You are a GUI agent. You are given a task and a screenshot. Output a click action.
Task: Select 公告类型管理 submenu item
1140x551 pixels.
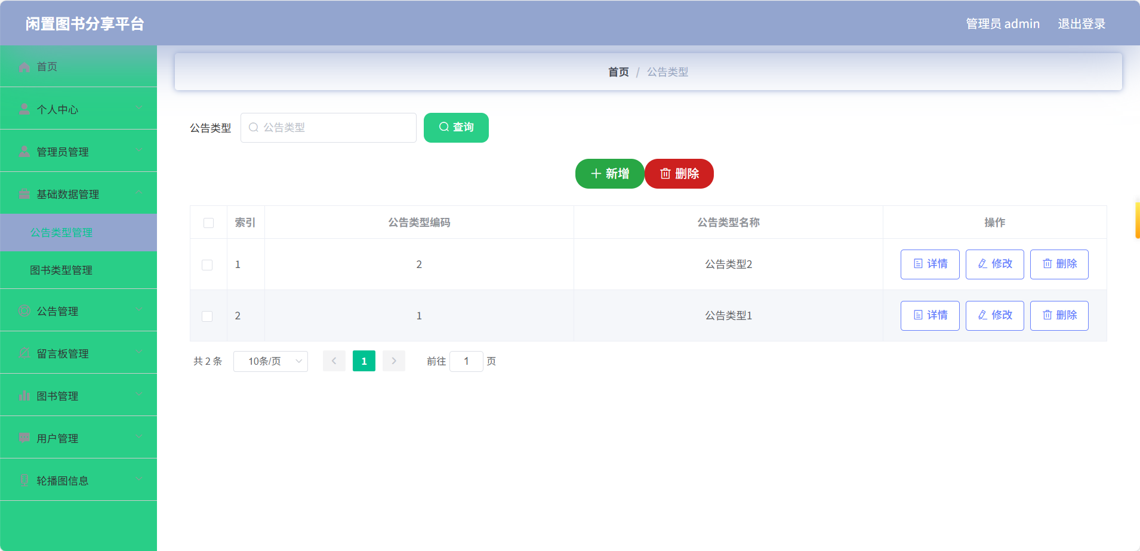tap(78, 233)
